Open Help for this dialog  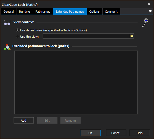click(x=140, y=133)
